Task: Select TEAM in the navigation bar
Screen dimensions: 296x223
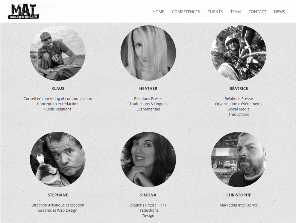Action: (x=235, y=12)
